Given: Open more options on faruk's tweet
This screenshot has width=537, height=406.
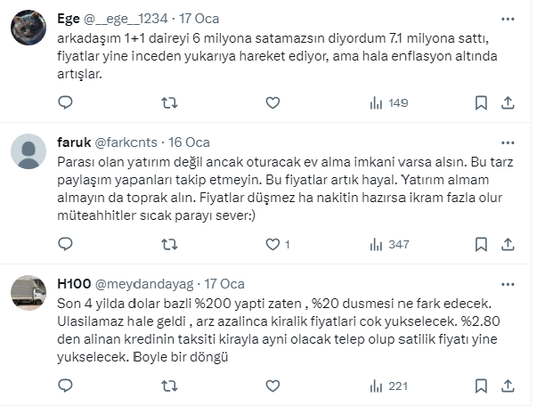Looking at the screenshot, I should coord(509,142).
